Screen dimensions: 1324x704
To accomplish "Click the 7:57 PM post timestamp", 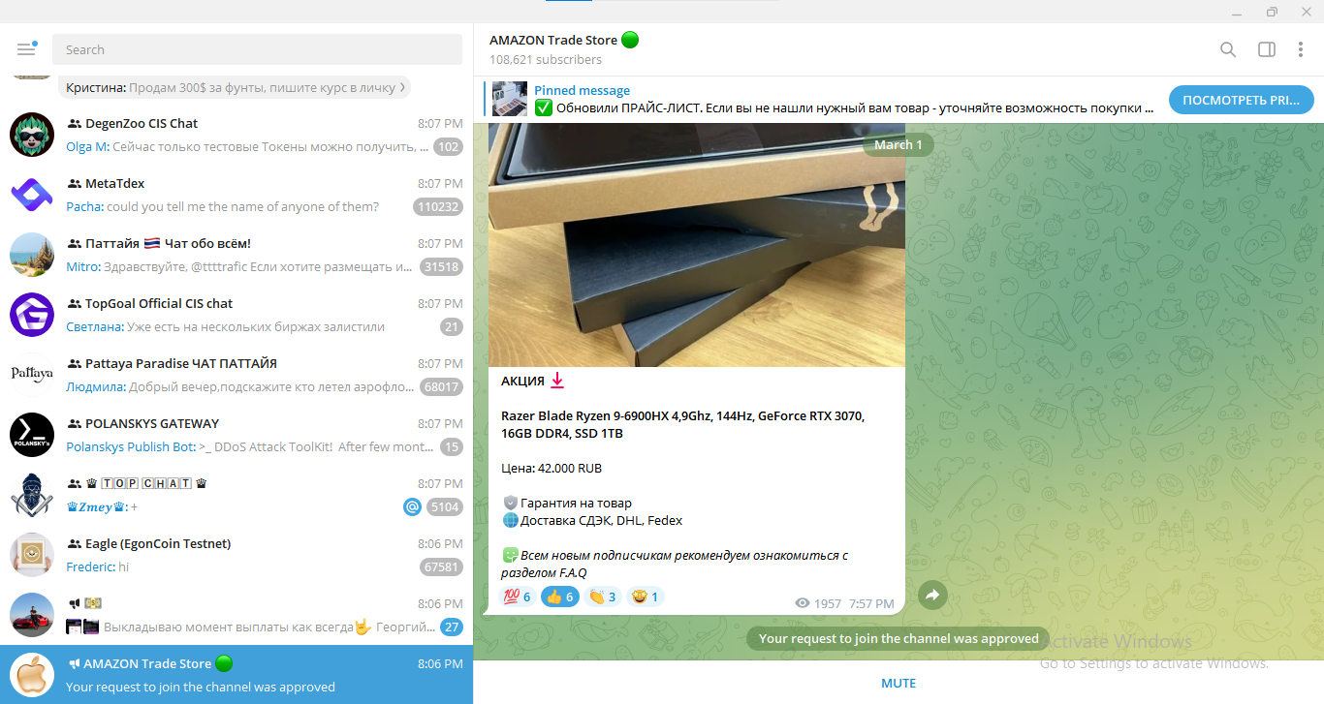I will tap(871, 603).
